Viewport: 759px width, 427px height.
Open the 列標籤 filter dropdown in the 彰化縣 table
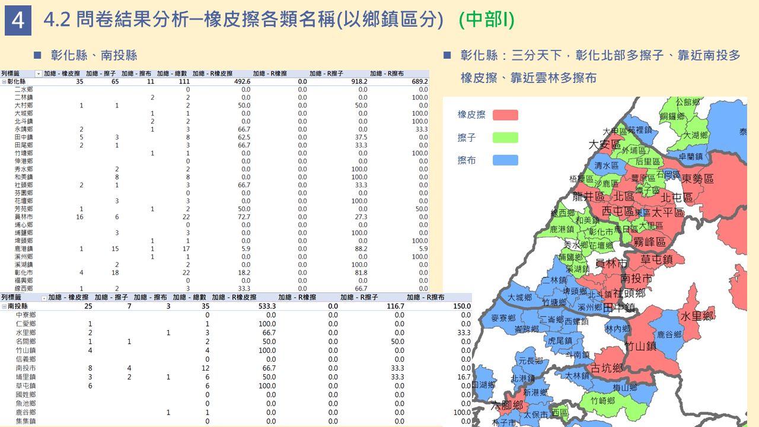(x=39, y=74)
